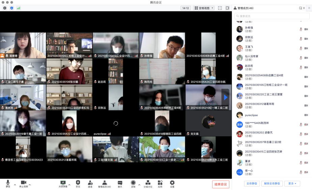The width and height of the screenshot is (312, 190).
Task: Click the 搜索成员 search field
Action: [x=272, y=16]
